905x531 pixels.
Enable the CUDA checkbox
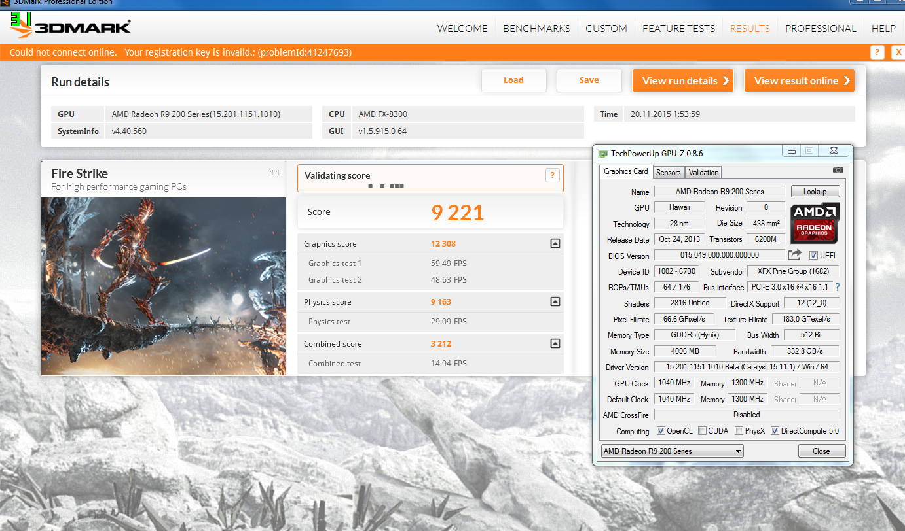tap(702, 431)
